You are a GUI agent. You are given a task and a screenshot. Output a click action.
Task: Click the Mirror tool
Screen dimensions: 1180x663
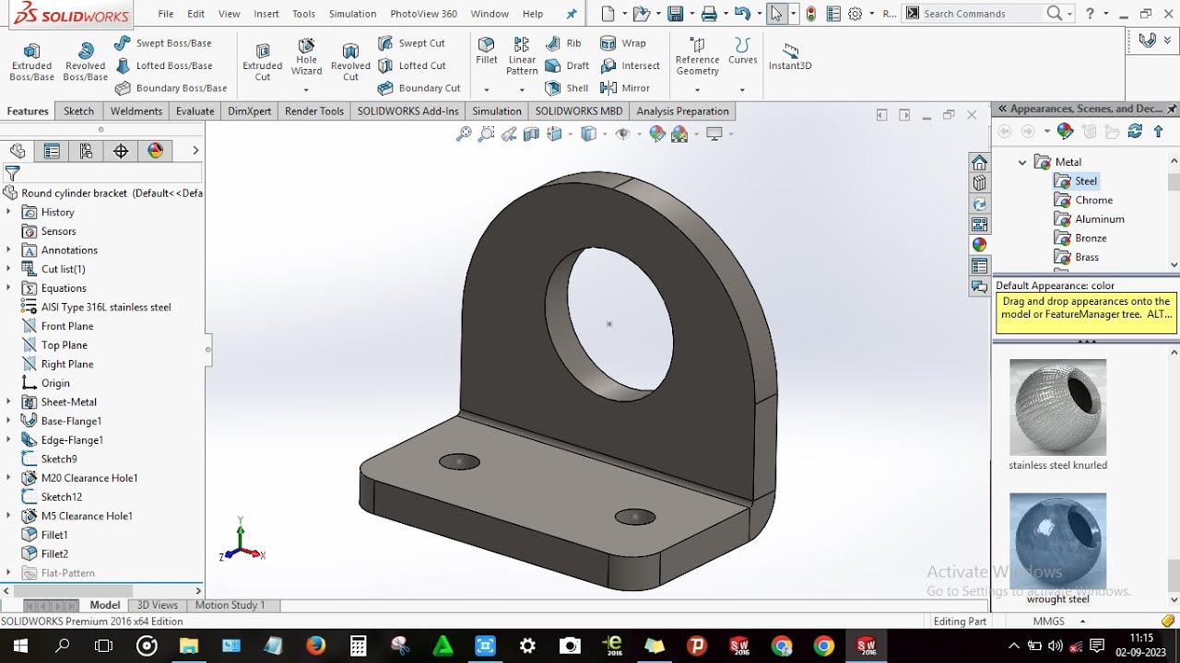coord(625,87)
